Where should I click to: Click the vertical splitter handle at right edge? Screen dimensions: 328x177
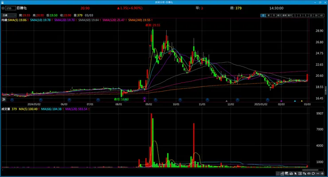coord(325,90)
